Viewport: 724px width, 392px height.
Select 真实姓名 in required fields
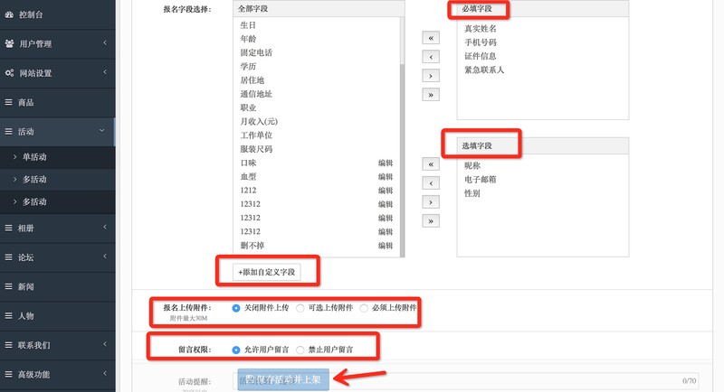coord(481,29)
